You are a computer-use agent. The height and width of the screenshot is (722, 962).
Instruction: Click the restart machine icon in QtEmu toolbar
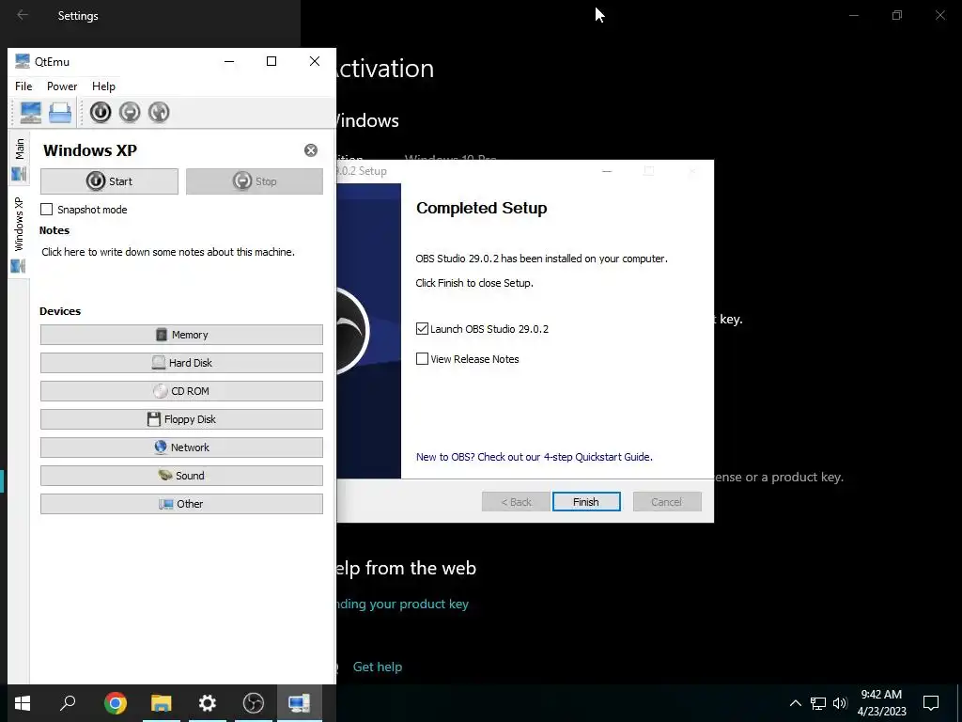click(159, 113)
